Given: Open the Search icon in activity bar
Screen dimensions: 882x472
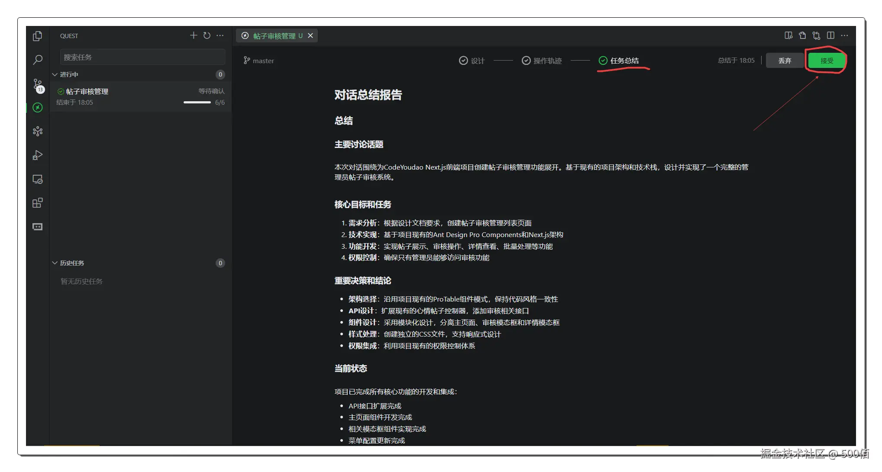Looking at the screenshot, I should [x=38, y=60].
